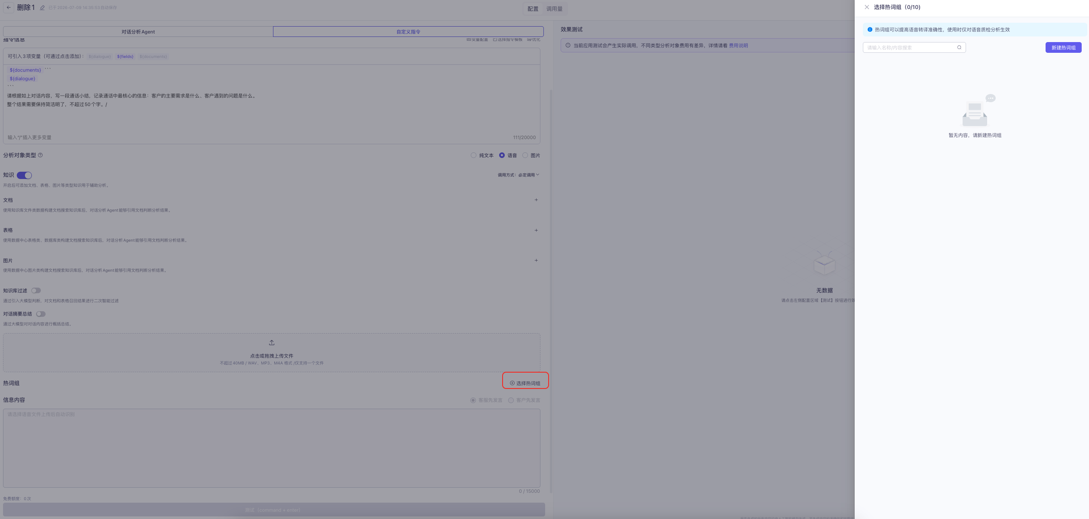Viewport: 1089px width, 519px height.
Task: Click the left panel vertical scrollbar
Action: coord(551,291)
